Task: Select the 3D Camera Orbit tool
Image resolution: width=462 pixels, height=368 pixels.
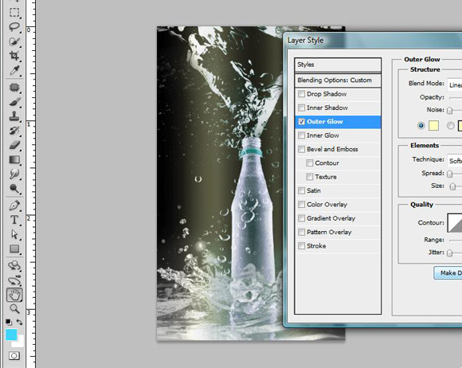Action: tap(14, 280)
